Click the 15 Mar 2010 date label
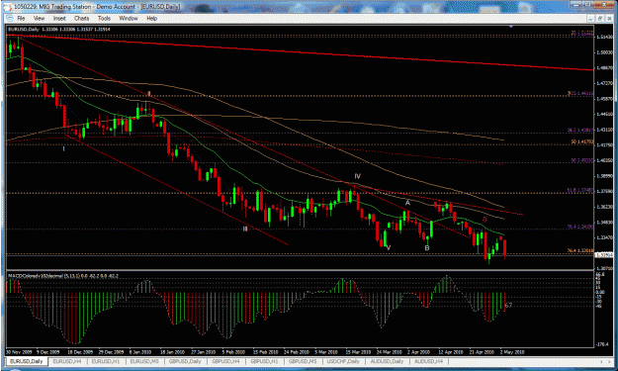618x371 pixels. tap(358, 352)
